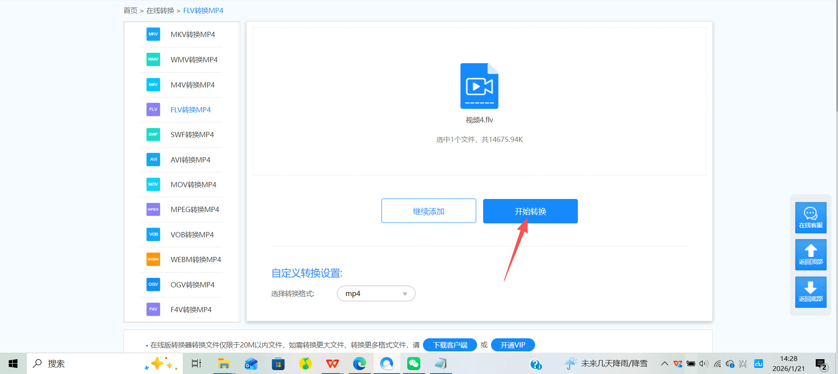
Task: Click the MOV format icon in sidebar
Action: point(153,184)
